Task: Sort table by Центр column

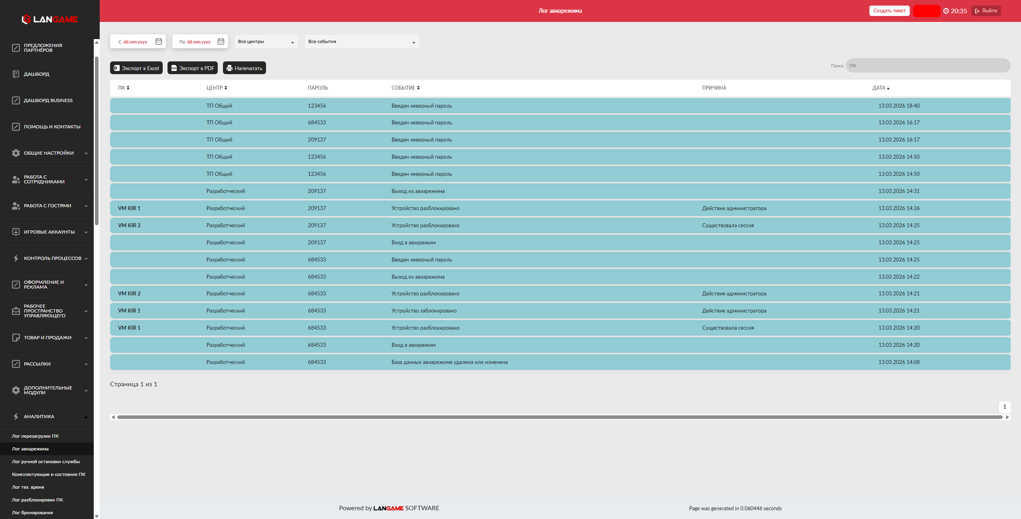Action: [217, 88]
